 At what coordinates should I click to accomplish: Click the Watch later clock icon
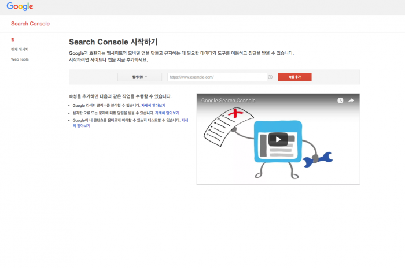click(x=340, y=100)
